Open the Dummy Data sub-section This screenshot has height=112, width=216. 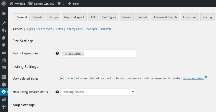point(74,29)
